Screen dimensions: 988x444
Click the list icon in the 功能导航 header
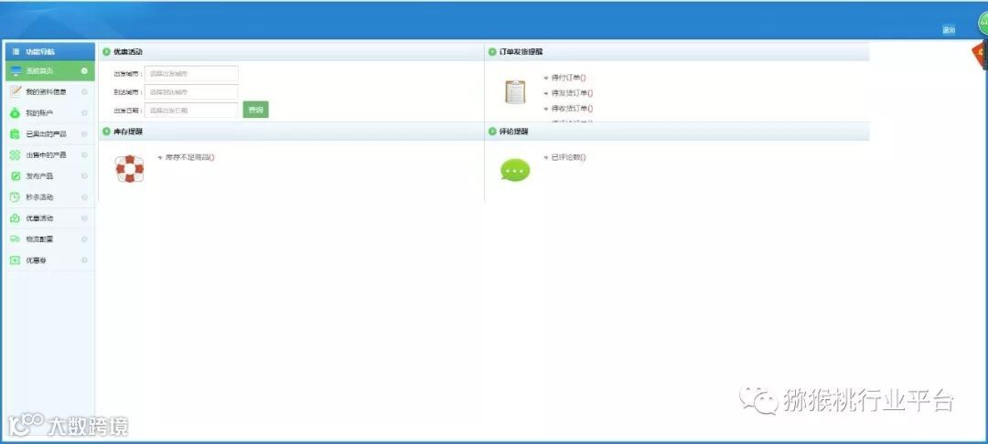[16, 51]
